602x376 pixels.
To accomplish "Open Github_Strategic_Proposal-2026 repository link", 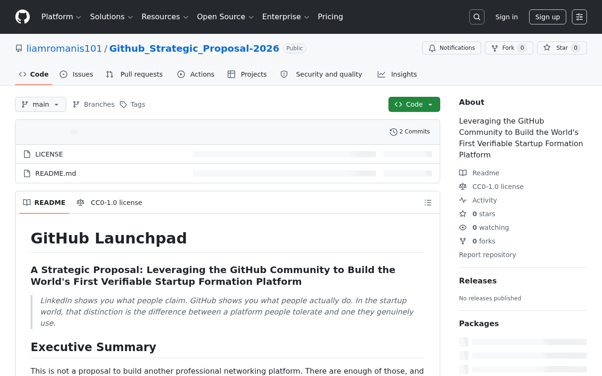I will 194,48.
